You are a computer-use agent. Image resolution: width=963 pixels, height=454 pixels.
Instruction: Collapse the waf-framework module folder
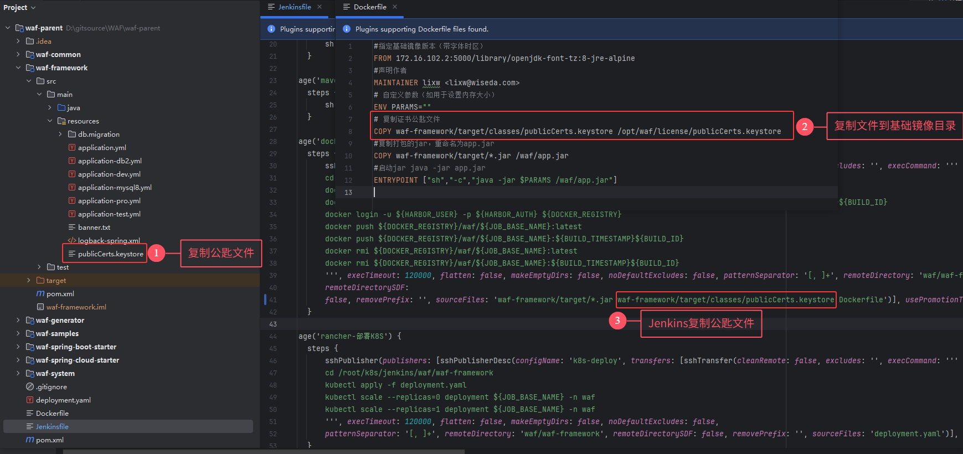(x=18, y=68)
